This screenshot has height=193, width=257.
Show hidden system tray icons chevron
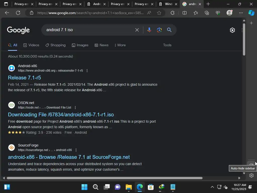coord(212,187)
